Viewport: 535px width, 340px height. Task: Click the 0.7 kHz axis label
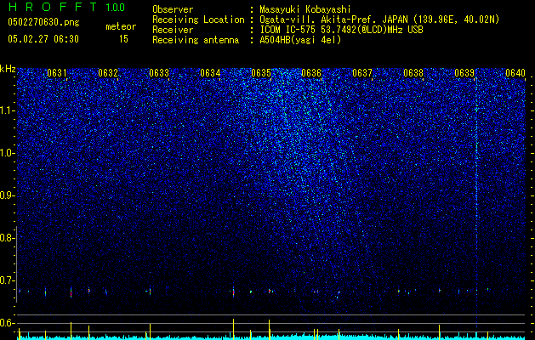pos(8,280)
